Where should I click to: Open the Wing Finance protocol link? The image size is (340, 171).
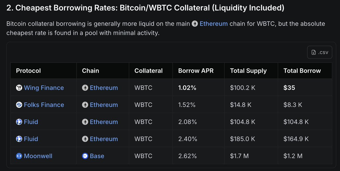tap(44, 88)
